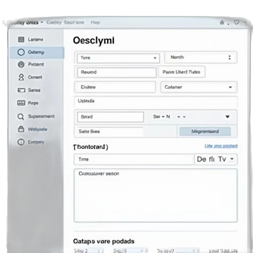Open the globe icon labeled Patient
The image size is (253, 253).
[x=21, y=64]
